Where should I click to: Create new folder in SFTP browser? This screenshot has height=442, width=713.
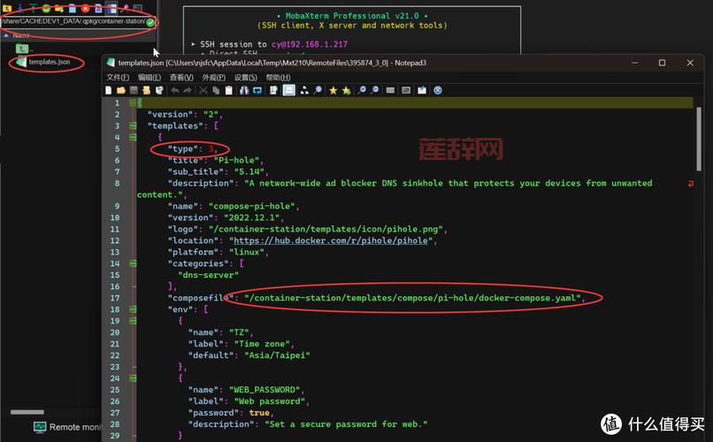pos(58,9)
